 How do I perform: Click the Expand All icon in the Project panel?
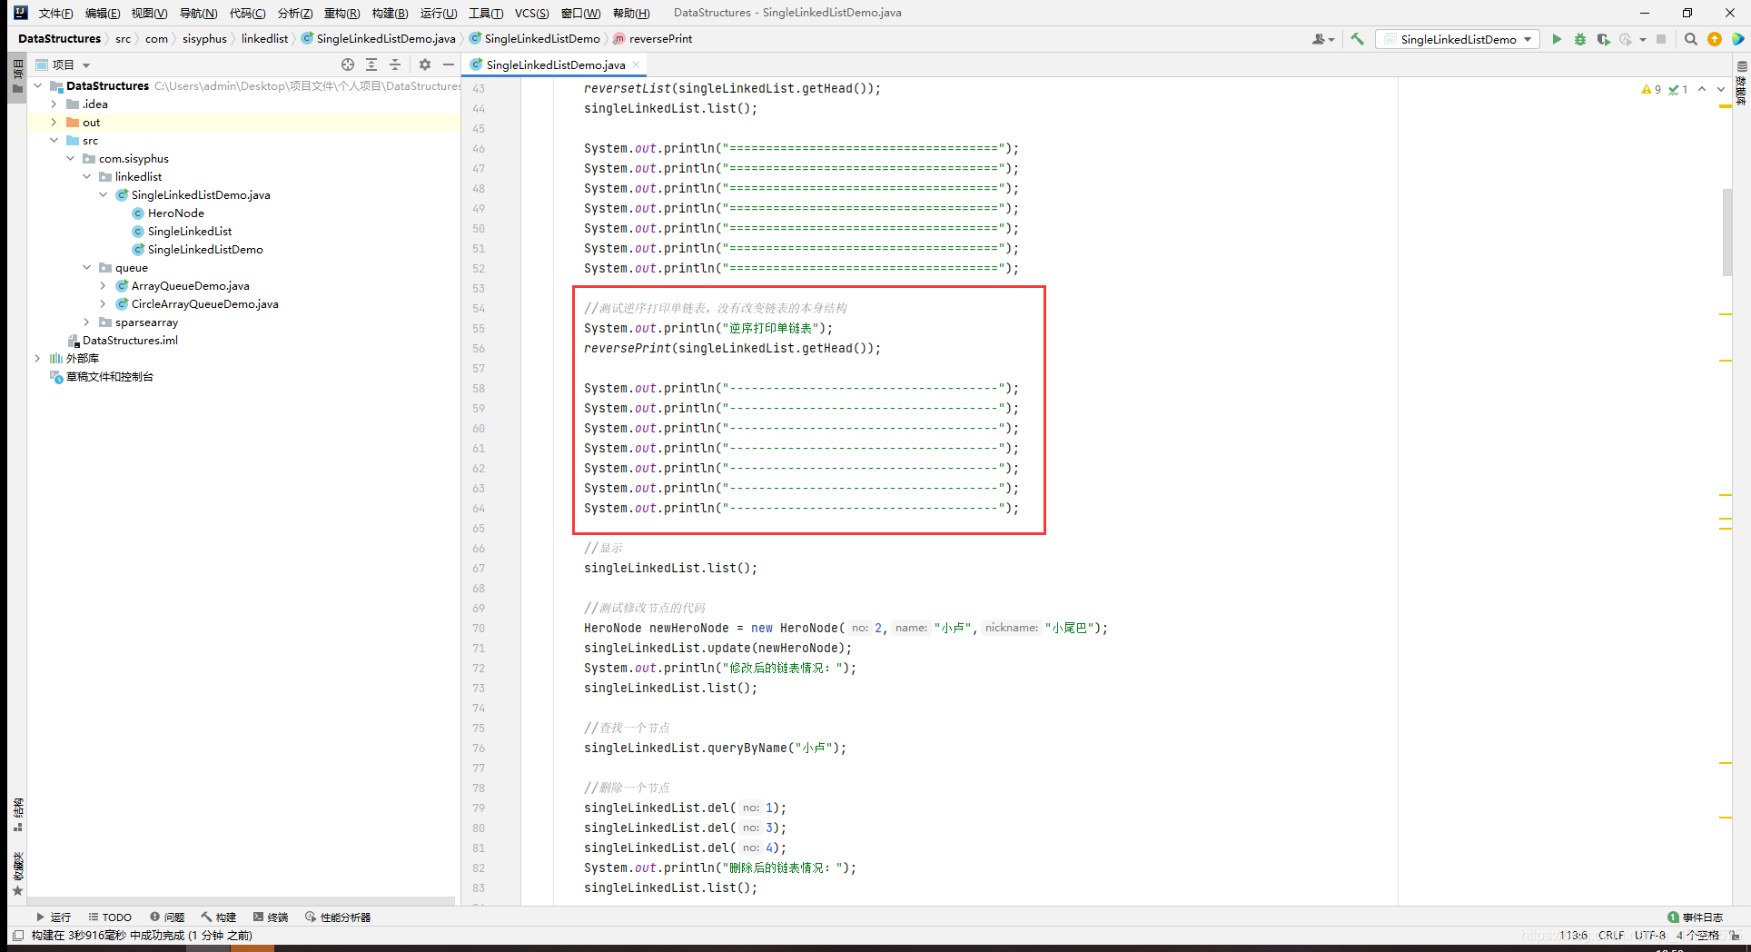coord(371,64)
